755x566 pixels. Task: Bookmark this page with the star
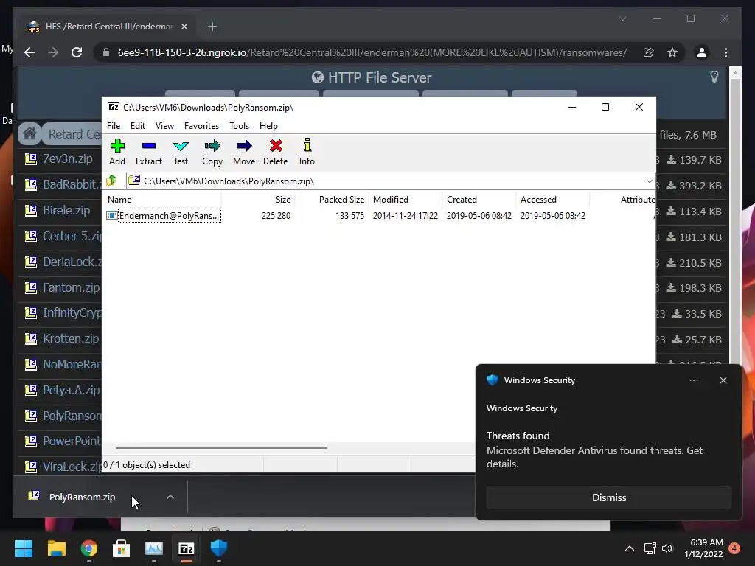(x=672, y=52)
